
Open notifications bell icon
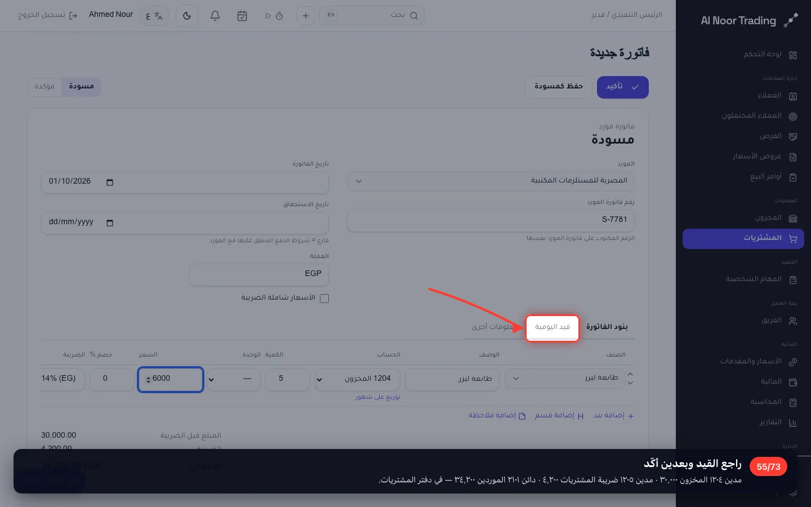(x=215, y=16)
